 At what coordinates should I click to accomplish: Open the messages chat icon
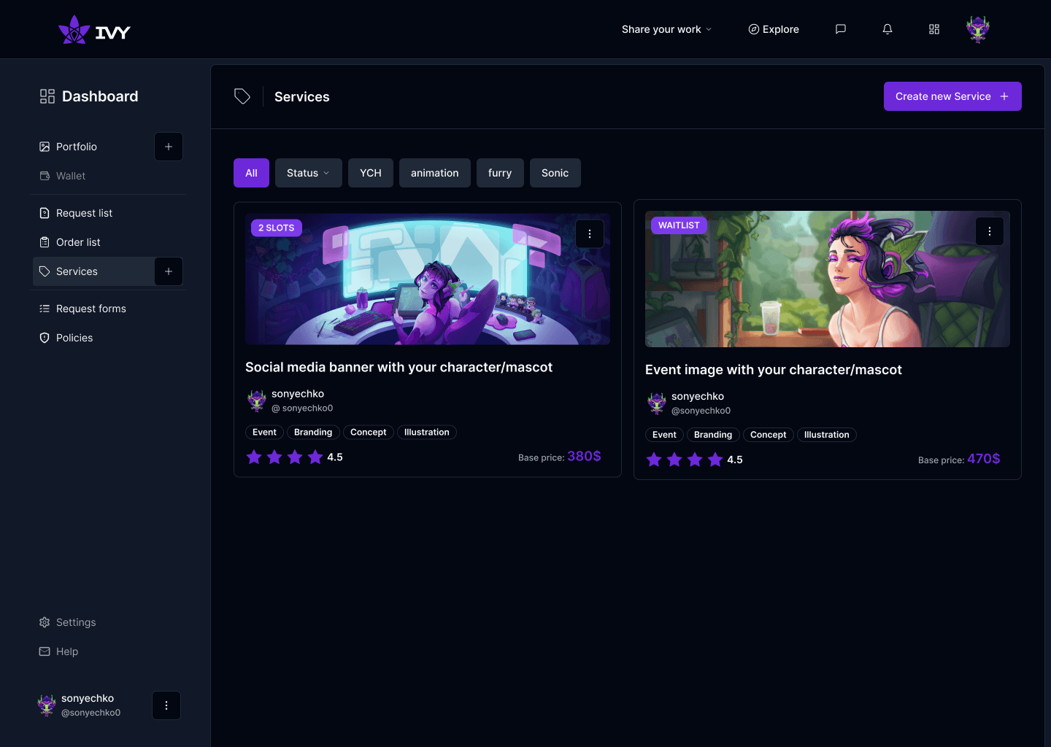pos(841,29)
